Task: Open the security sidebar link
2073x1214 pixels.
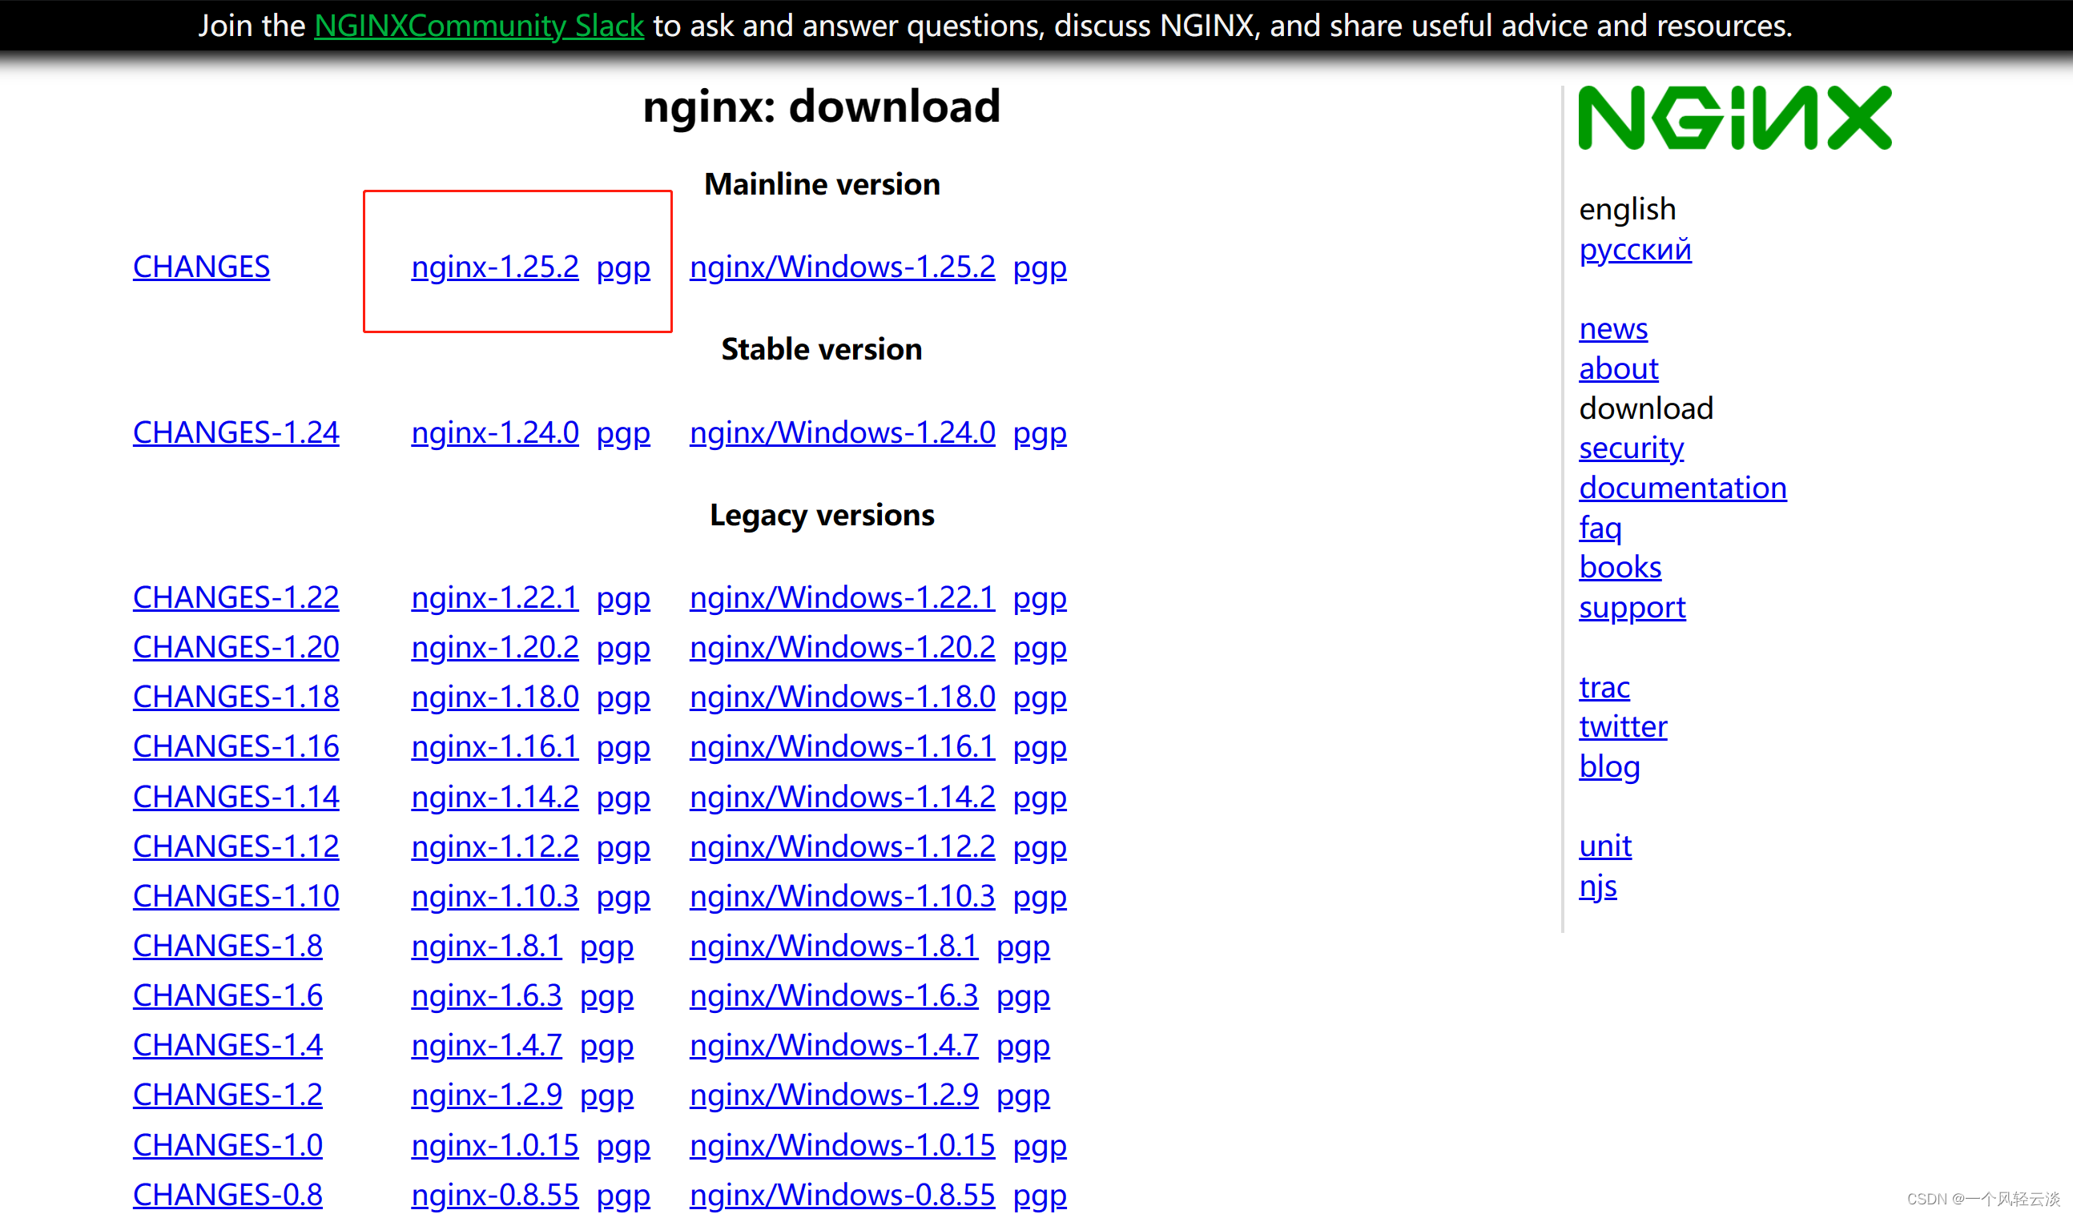Action: pos(1630,448)
